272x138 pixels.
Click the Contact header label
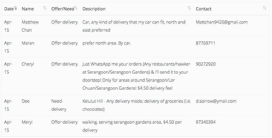click(203, 9)
